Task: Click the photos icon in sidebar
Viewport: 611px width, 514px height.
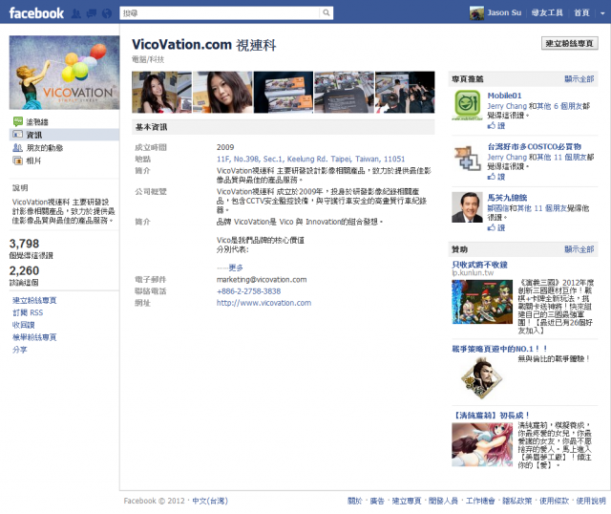Action: pyautogui.click(x=18, y=161)
